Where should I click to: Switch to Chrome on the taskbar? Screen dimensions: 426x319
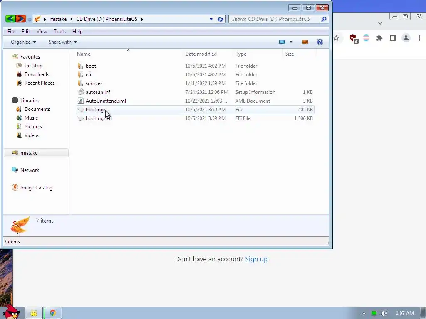(53, 313)
